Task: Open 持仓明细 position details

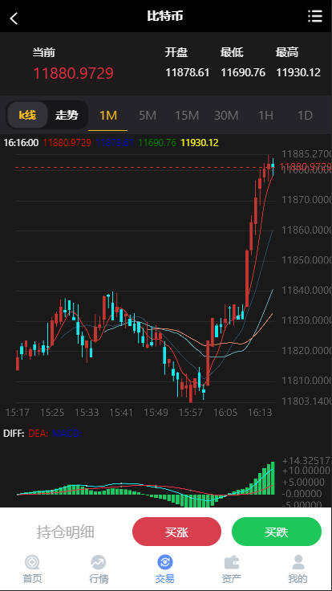Action: pos(66,532)
